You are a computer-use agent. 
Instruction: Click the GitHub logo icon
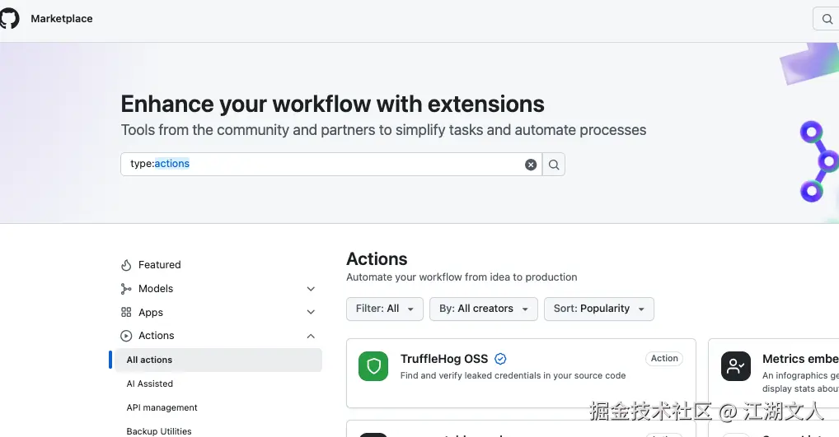[x=8, y=18]
